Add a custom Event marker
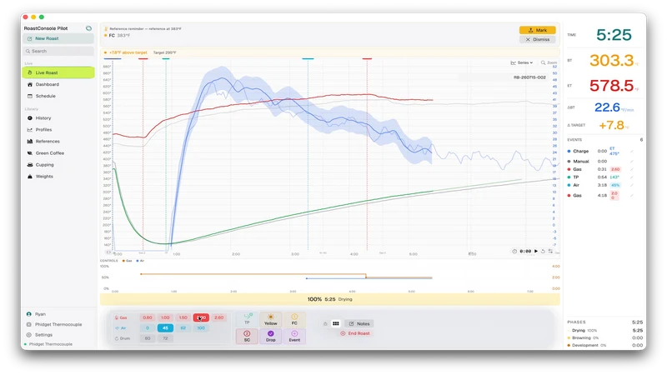Viewport: 667px width, 375px height. [x=294, y=336]
